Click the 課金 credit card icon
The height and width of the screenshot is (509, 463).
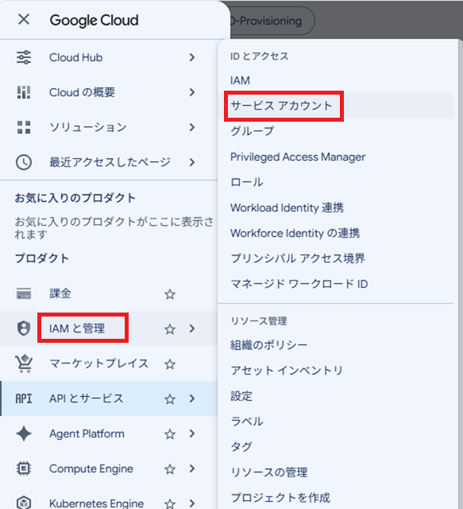pyautogui.click(x=24, y=293)
